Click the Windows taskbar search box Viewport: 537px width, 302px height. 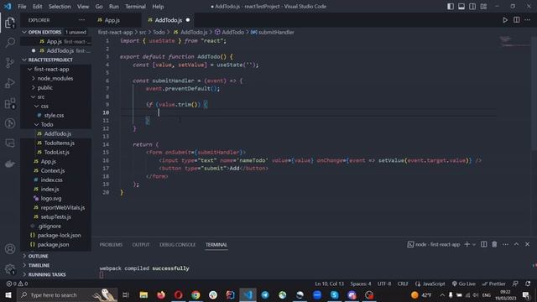(67, 295)
